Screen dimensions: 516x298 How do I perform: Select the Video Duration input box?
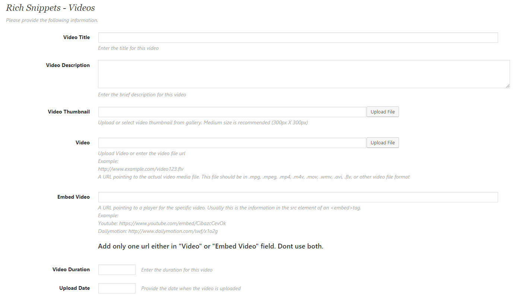[x=117, y=270]
